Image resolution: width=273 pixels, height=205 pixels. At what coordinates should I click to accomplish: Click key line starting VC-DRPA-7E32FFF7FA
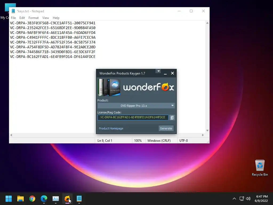[x=53, y=42]
